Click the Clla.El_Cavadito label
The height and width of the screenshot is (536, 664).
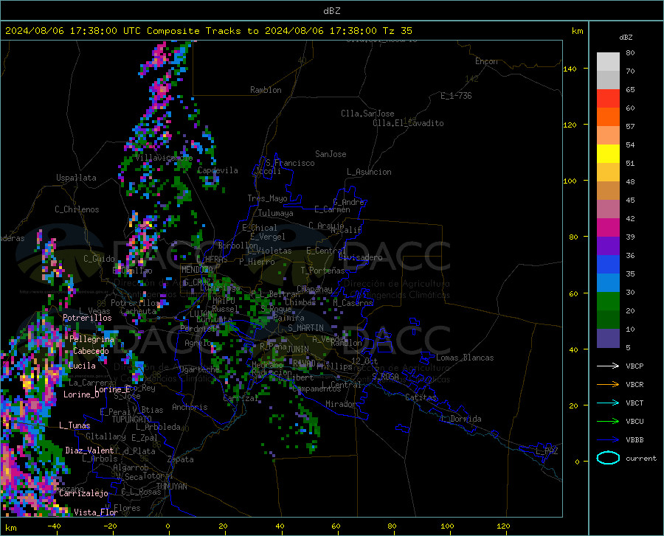coord(408,123)
